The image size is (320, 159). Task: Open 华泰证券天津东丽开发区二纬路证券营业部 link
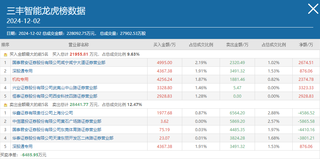[x=63, y=138]
